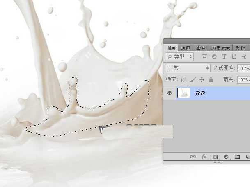Open the 正常 blend mode dropdown
Image resolution: width=250 pixels, height=187 pixels.
point(188,68)
